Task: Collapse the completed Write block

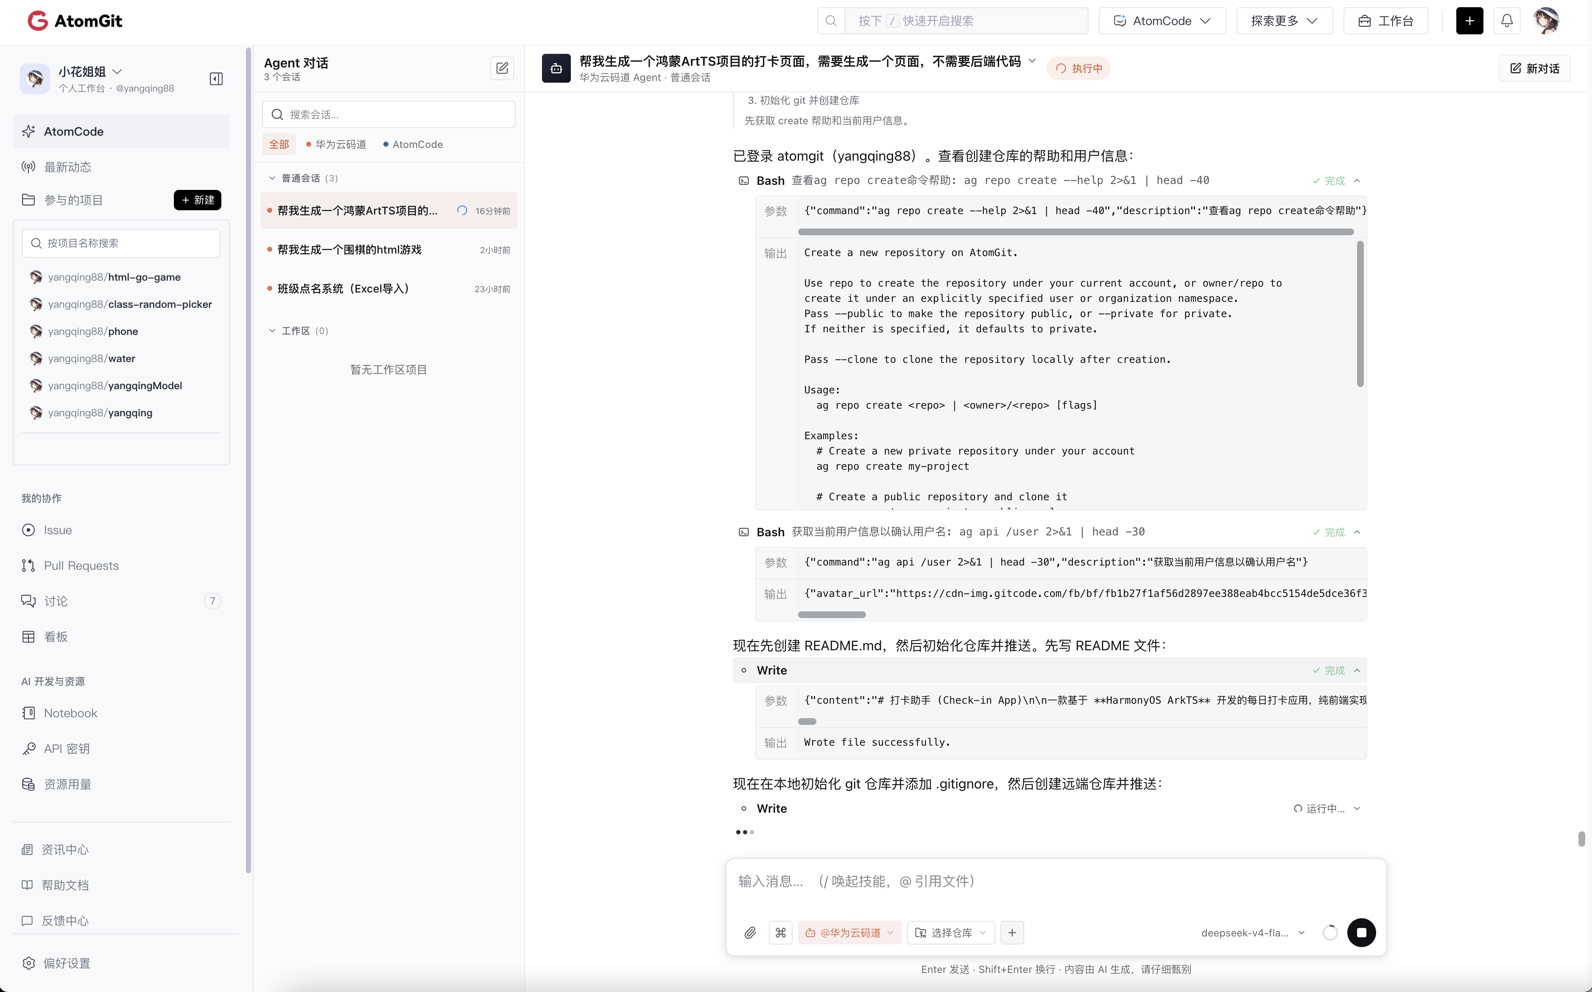Action: click(1357, 671)
